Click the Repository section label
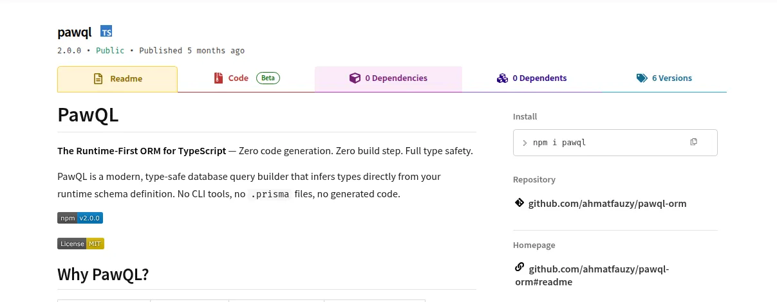This screenshot has width=777, height=302. [x=534, y=179]
